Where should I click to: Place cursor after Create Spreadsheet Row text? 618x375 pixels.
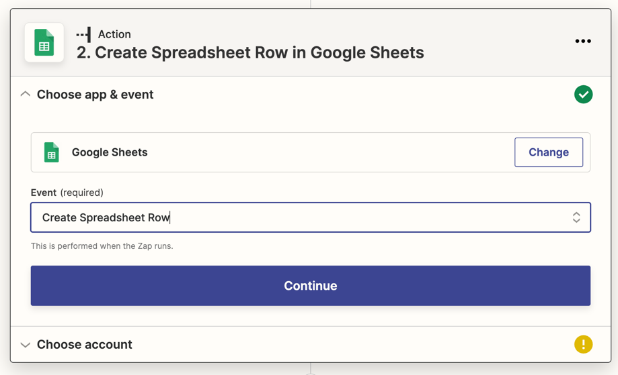click(x=170, y=217)
